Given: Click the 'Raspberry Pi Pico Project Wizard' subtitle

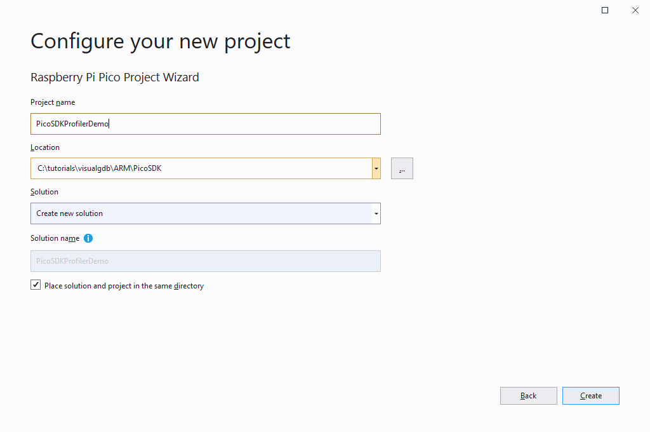Looking at the screenshot, I should tap(115, 78).
